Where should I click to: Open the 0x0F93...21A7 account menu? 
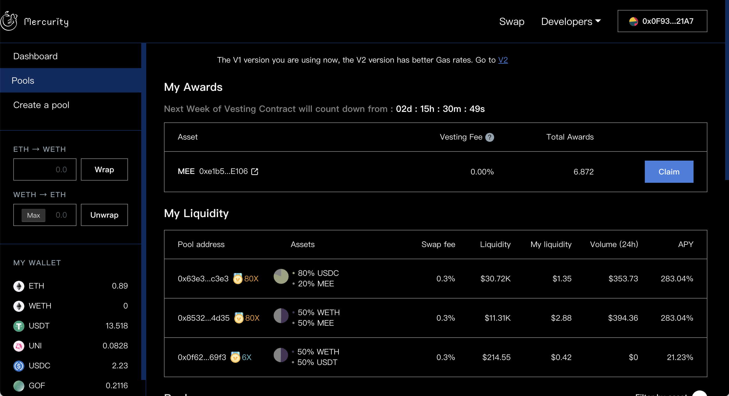pyautogui.click(x=662, y=22)
